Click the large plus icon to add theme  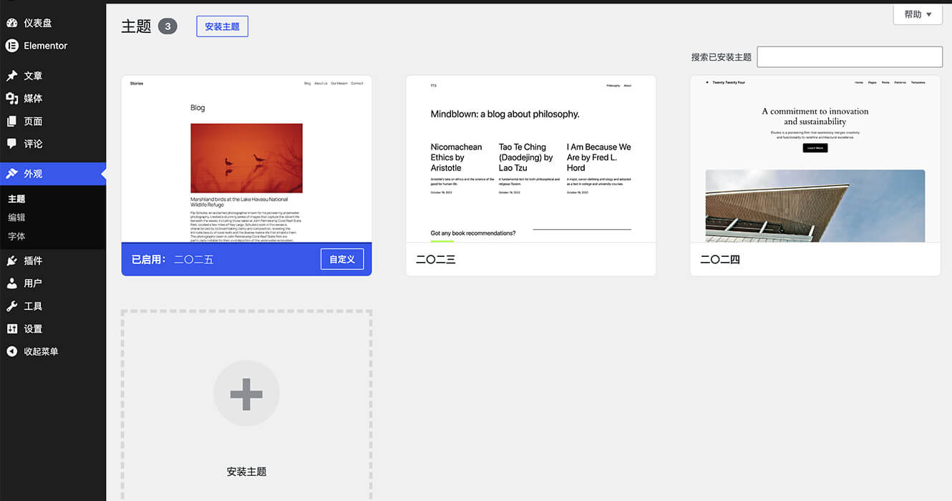click(x=246, y=394)
